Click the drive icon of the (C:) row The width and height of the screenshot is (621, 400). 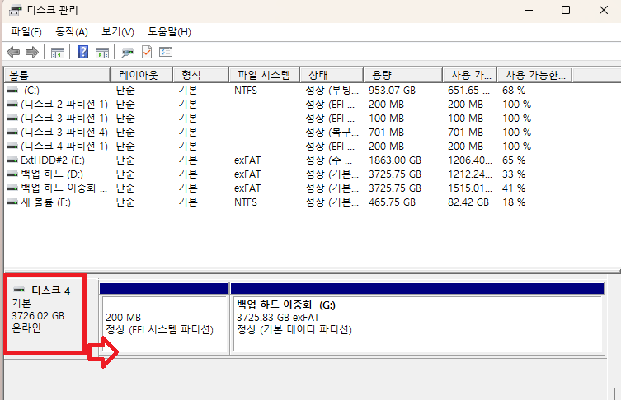point(12,90)
